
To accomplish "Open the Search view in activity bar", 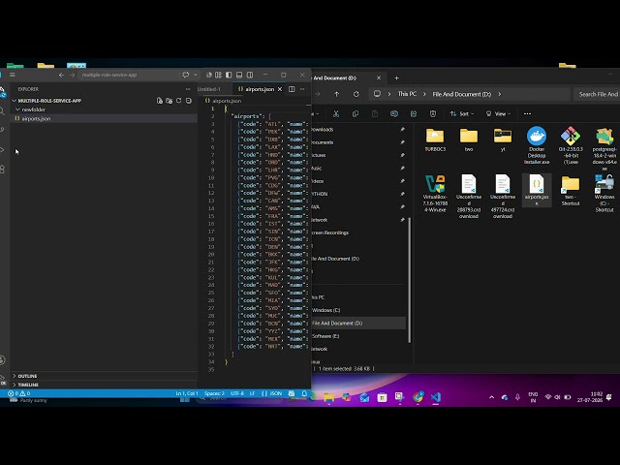I will [x=2, y=111].
